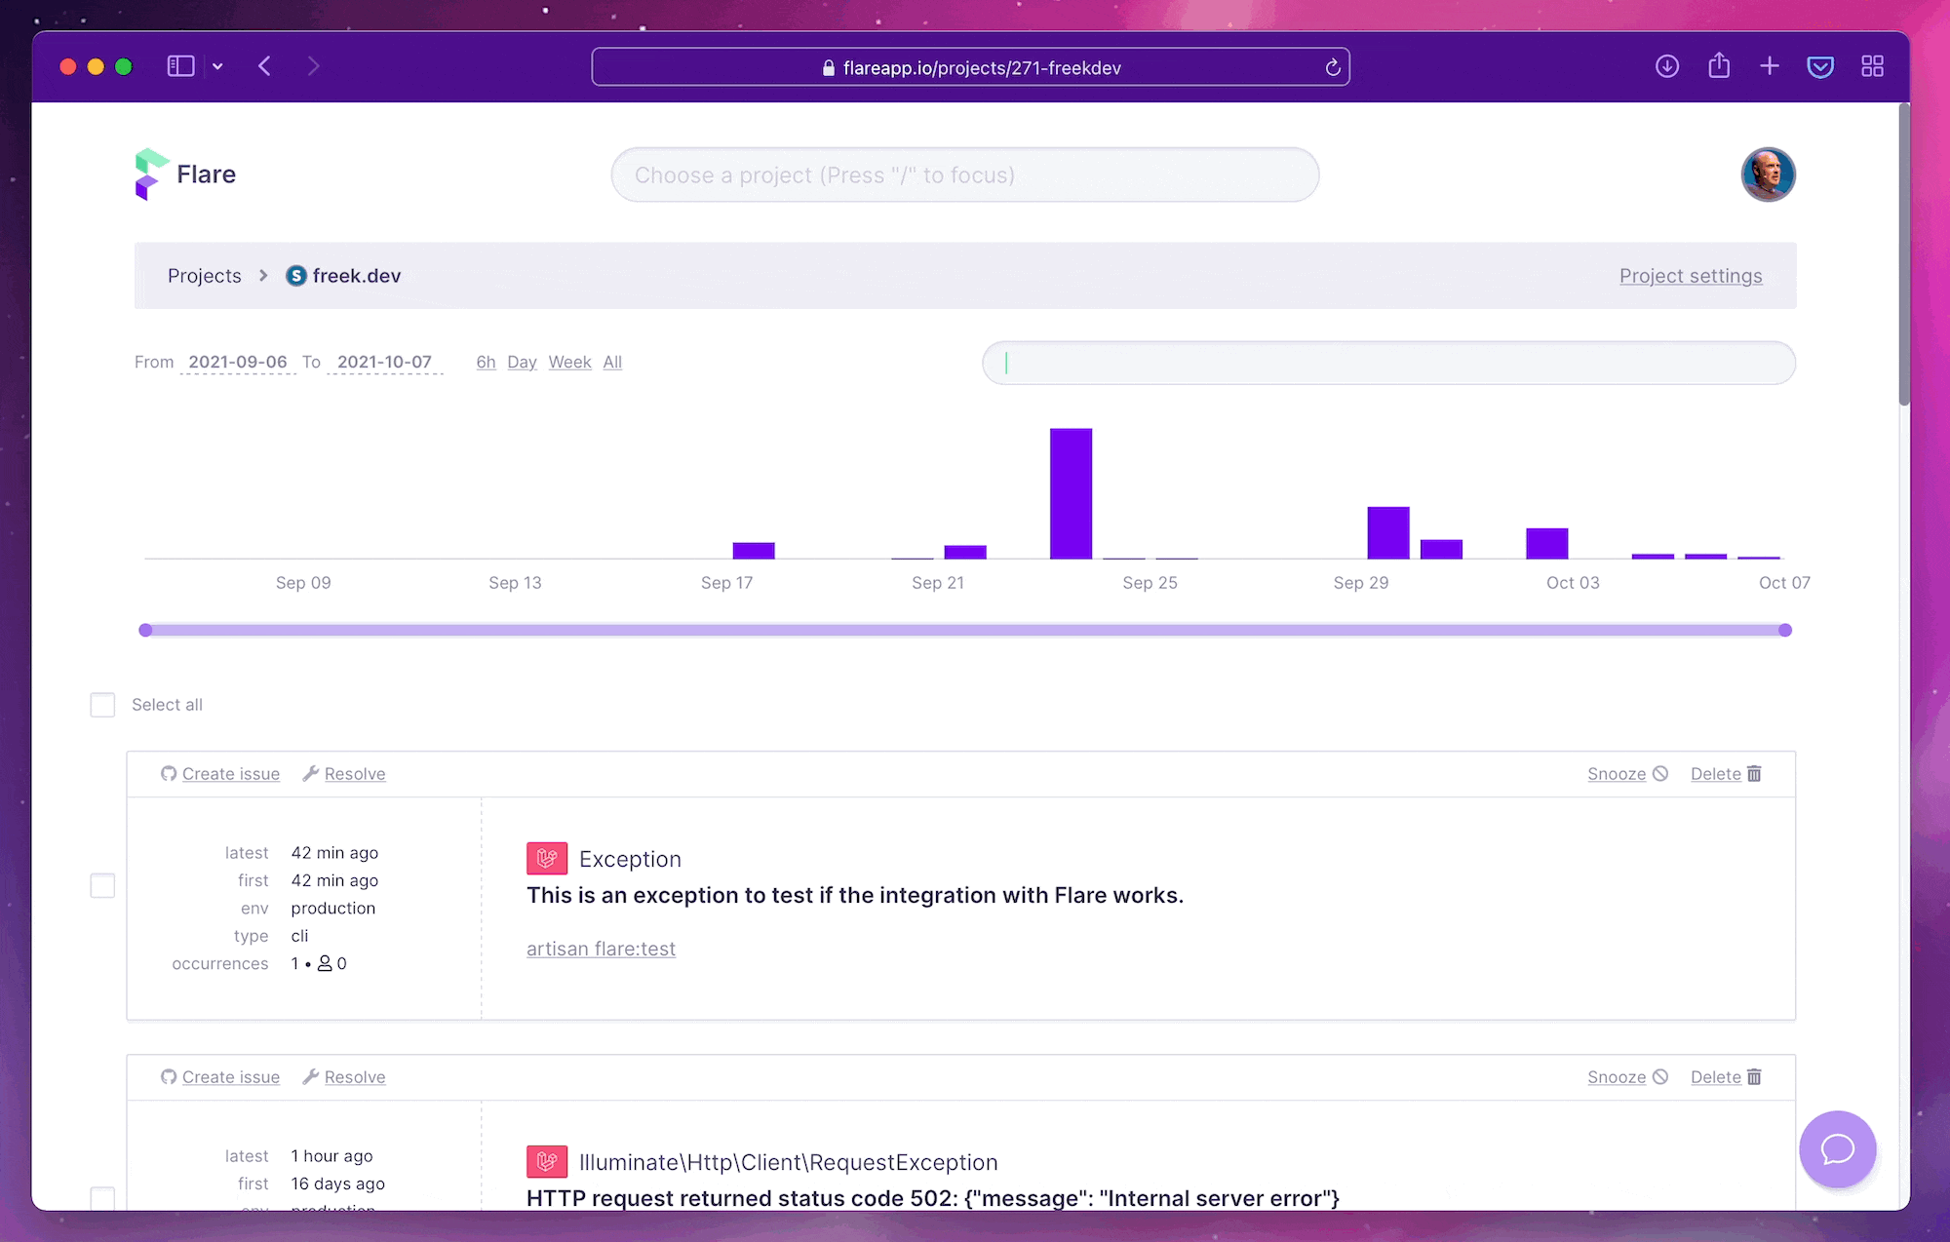Viewport: 1950px width, 1242px height.
Task: Edit the From date 2021-09-06
Action: pos(238,362)
